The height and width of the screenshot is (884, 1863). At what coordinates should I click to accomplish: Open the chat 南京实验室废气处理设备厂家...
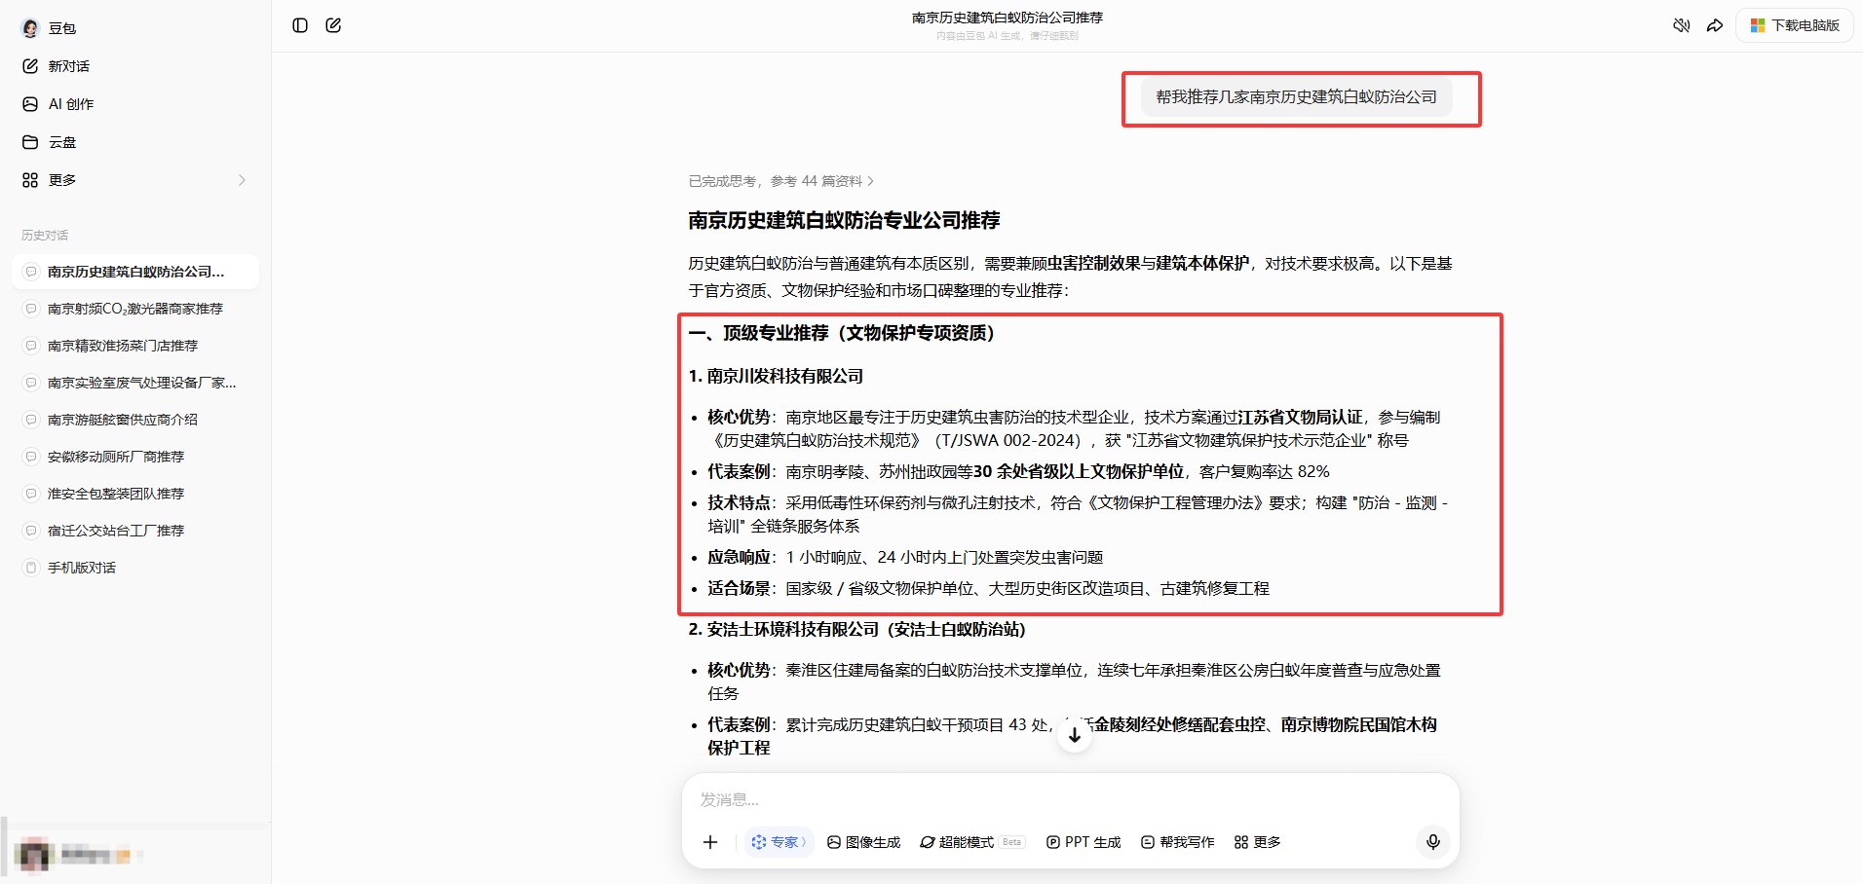point(134,383)
